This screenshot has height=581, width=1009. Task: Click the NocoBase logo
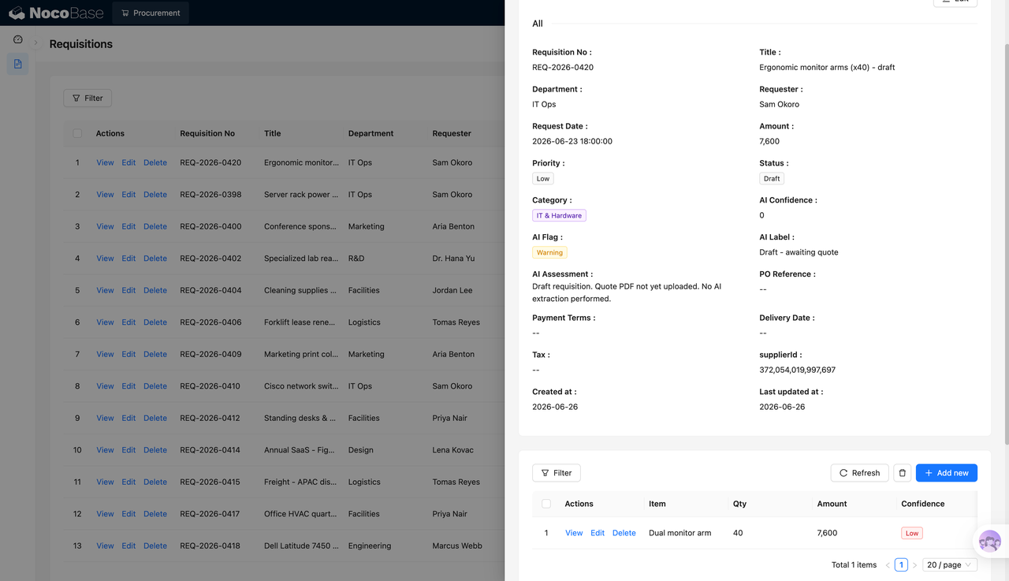click(54, 13)
